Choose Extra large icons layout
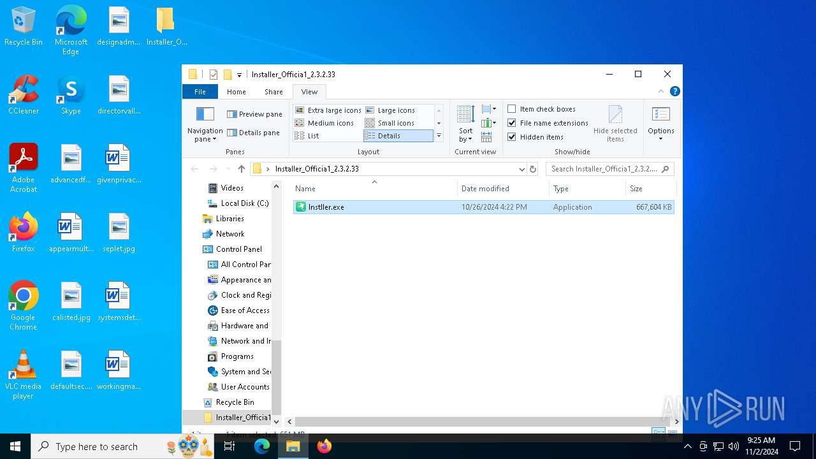 [328, 110]
